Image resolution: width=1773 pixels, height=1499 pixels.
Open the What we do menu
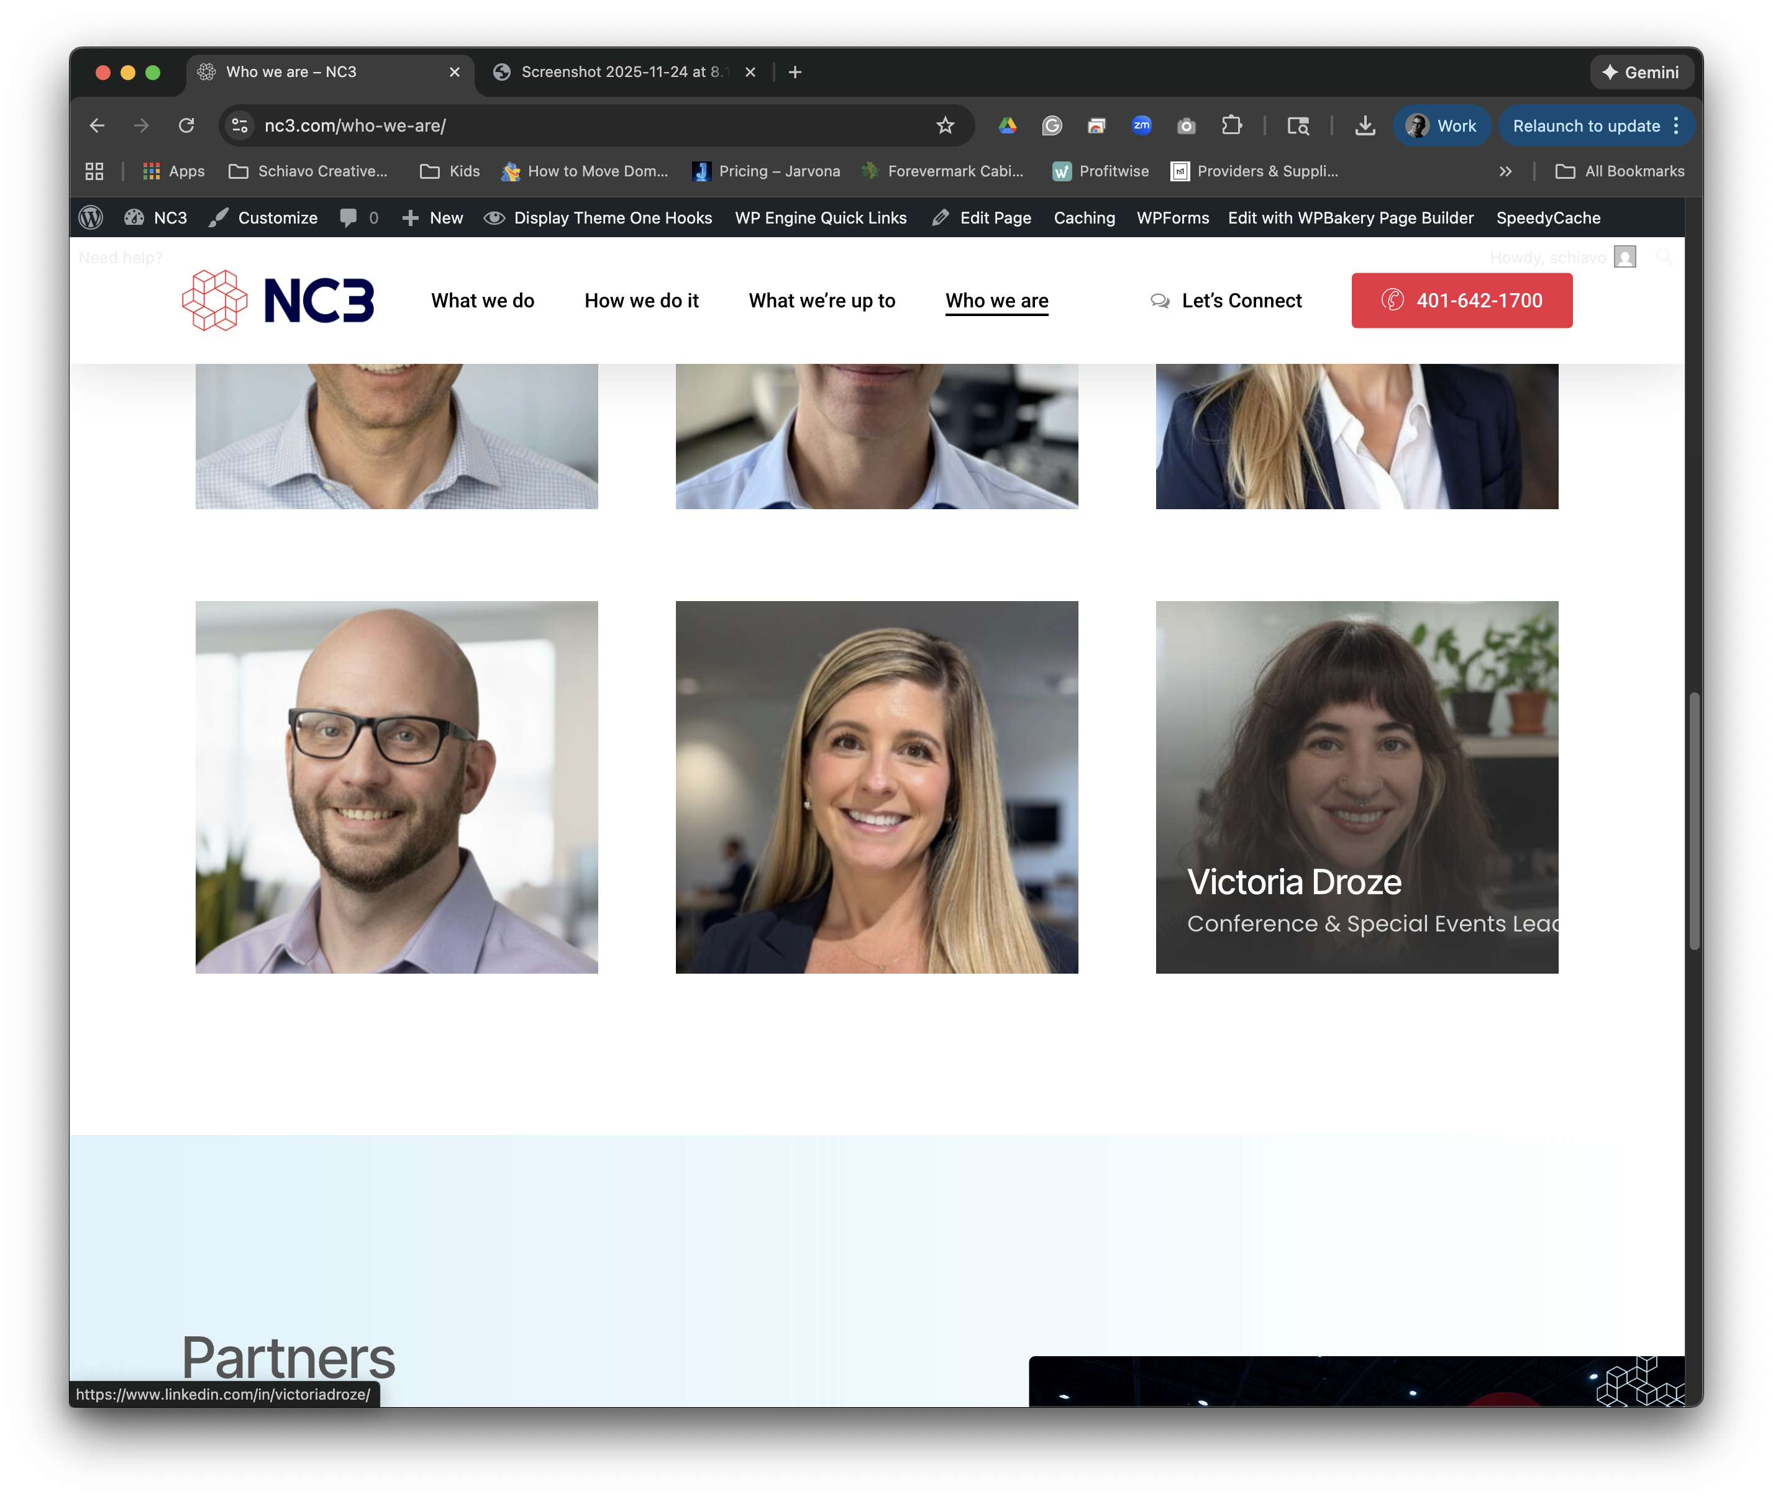tap(482, 301)
